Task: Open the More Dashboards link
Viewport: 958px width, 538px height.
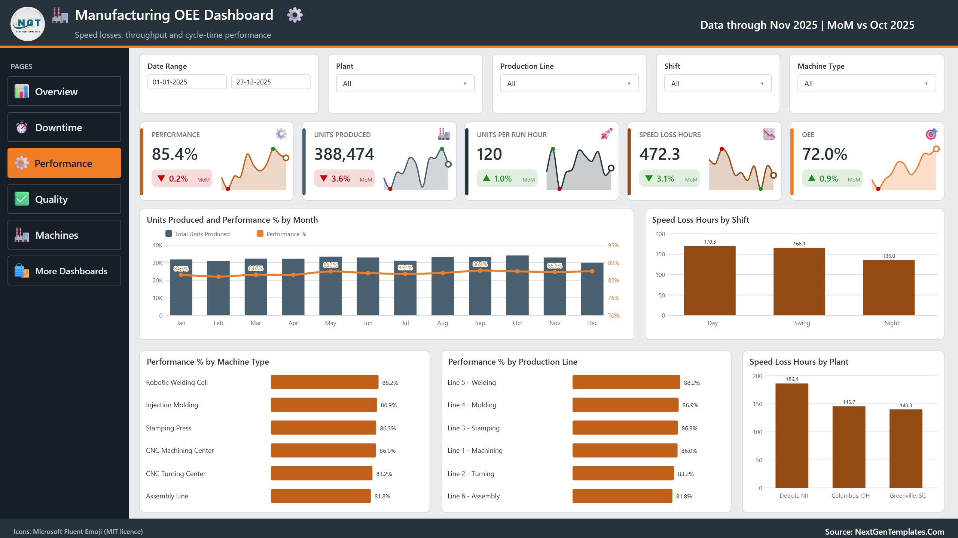Action: 64,270
